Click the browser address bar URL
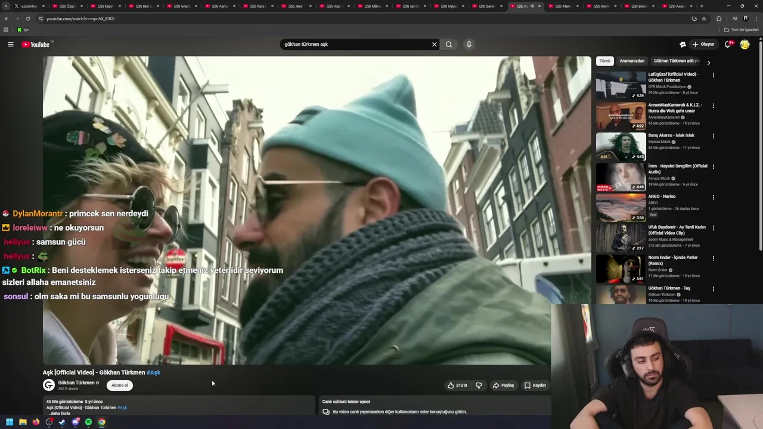 click(x=80, y=18)
